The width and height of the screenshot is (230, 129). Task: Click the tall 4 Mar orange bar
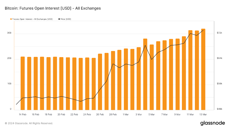(145, 74)
